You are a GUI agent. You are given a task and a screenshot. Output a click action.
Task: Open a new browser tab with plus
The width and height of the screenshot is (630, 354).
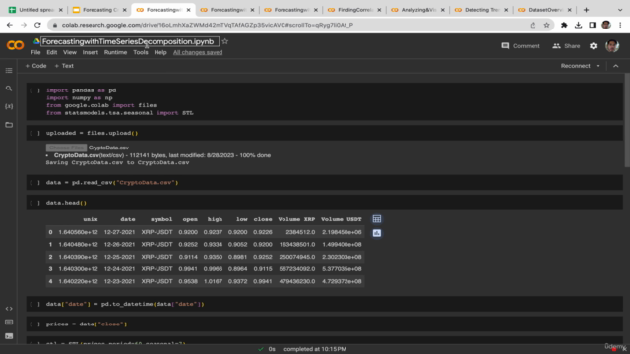point(586,10)
